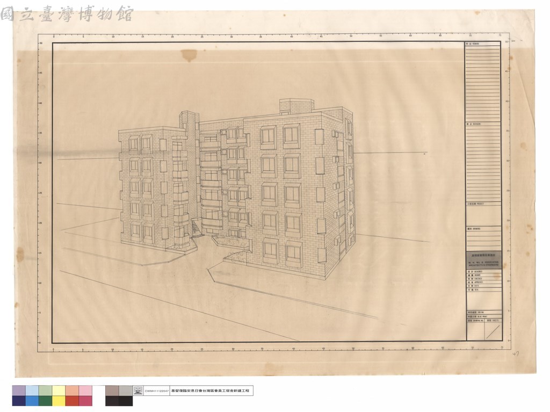Select the lavender color swatch
Viewport: 550px width, 412px height.
19,391
